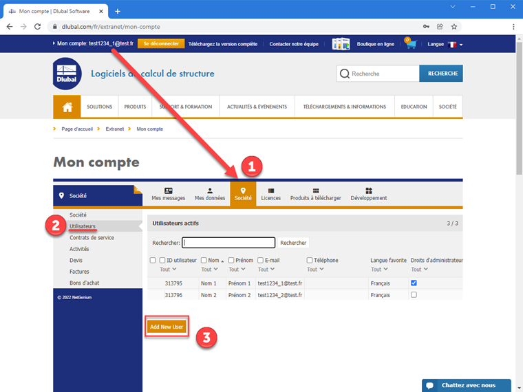523x392 pixels.
Task: Click the site lock icon in address bar
Action: tap(54, 27)
